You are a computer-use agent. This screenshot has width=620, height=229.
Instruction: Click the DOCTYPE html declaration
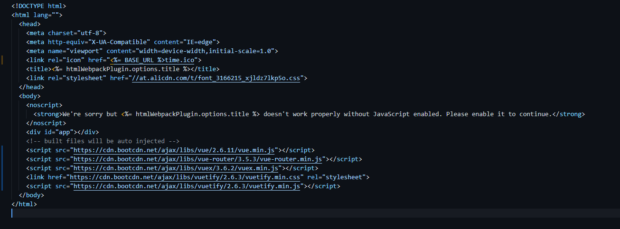(39, 6)
